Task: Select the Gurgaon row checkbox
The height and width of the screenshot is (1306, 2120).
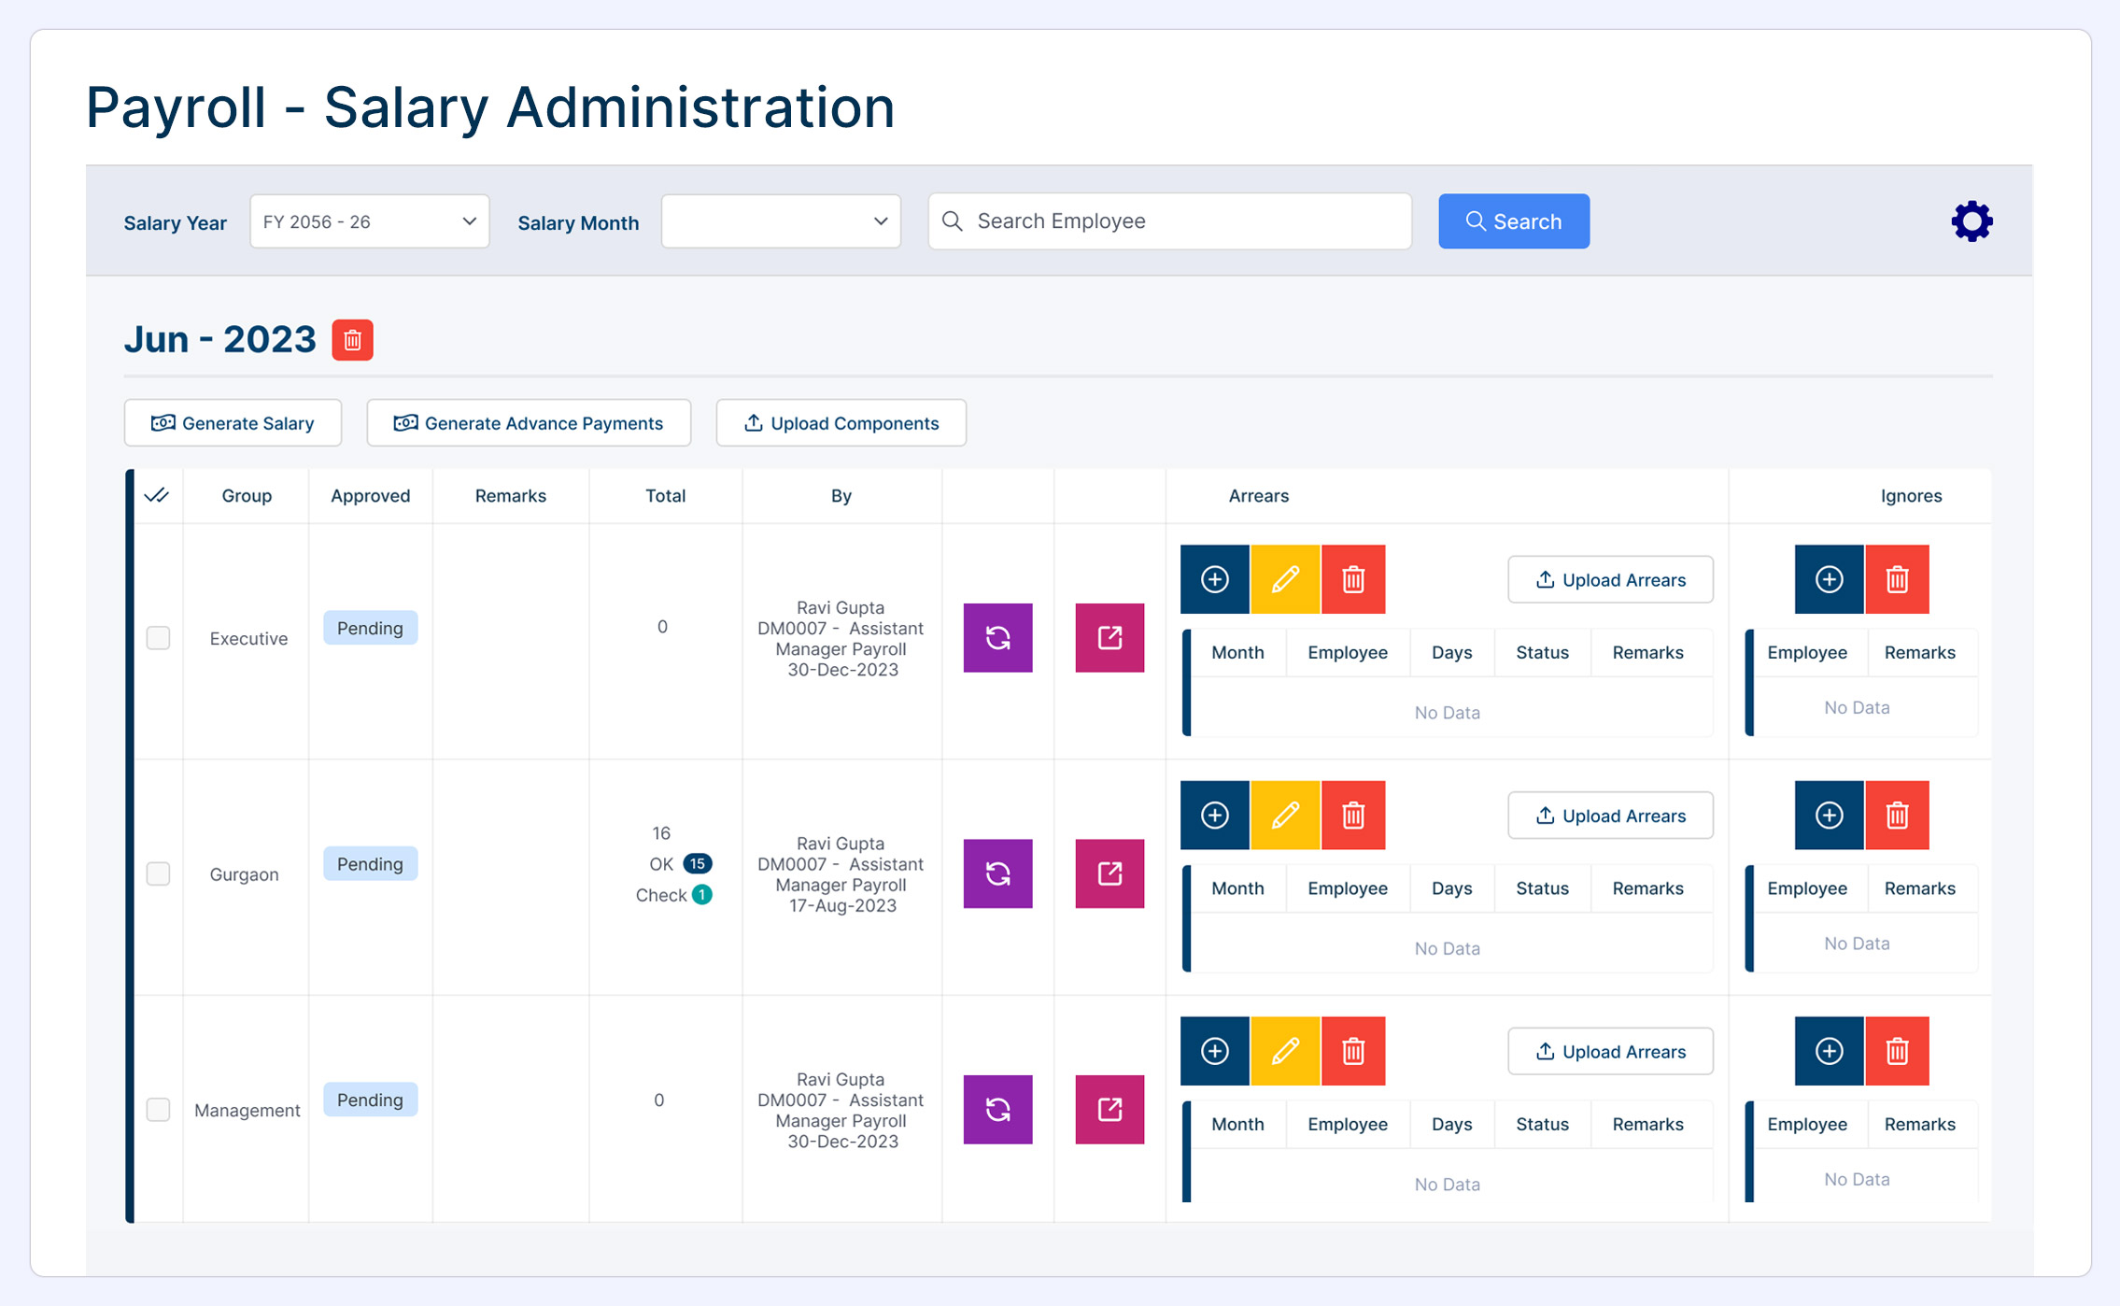Action: pos(158,873)
